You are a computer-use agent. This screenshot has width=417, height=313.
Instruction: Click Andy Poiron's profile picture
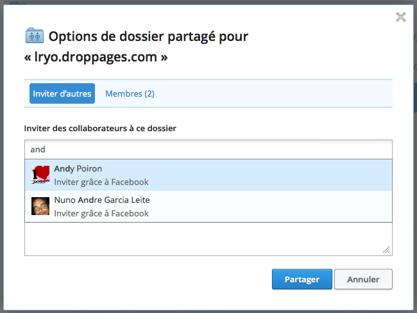[x=40, y=175]
